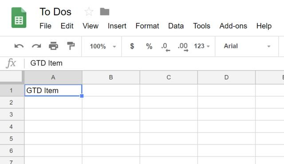The image size is (284, 164).
Task: Open the Arial font dropdown
Action: click(247, 46)
